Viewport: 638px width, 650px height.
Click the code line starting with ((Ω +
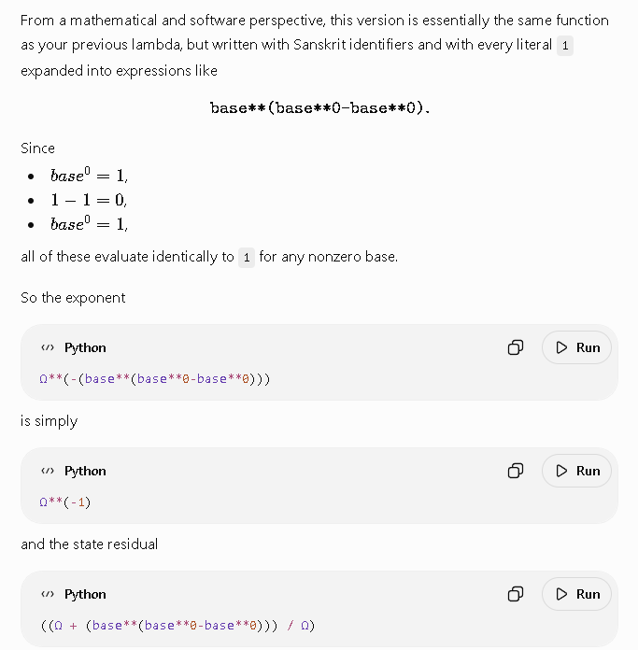177,625
